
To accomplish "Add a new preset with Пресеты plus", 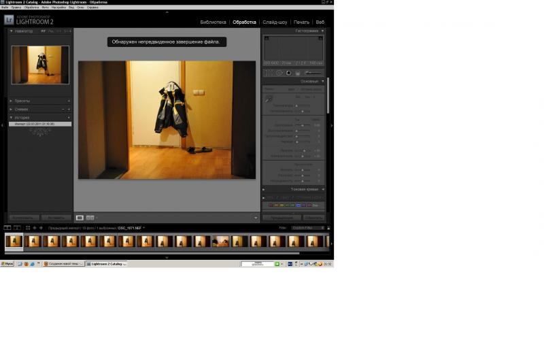I will coord(69,101).
